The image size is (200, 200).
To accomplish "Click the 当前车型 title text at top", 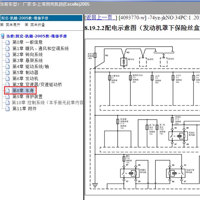I will [45, 4].
